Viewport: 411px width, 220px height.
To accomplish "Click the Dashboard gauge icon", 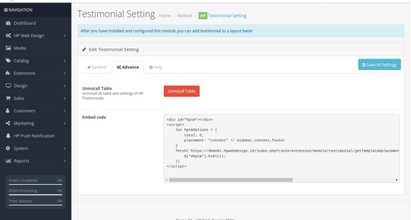I will tap(8, 23).
